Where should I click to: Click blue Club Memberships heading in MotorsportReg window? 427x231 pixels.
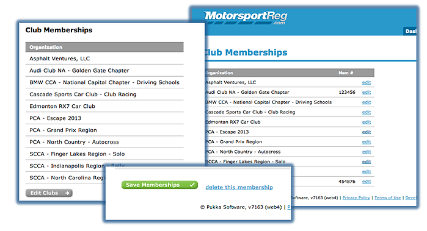[x=246, y=52]
